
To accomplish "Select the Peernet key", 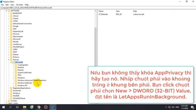I will click(21, 70).
